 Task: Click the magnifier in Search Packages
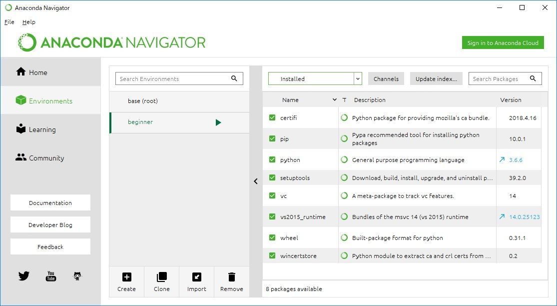point(533,78)
